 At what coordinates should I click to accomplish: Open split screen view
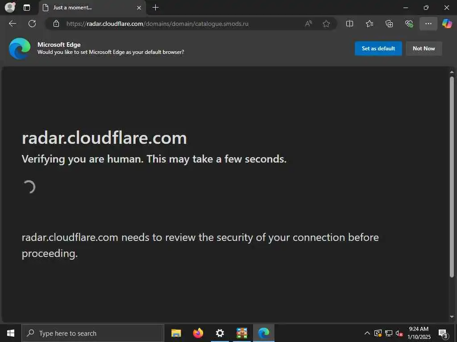(x=349, y=24)
